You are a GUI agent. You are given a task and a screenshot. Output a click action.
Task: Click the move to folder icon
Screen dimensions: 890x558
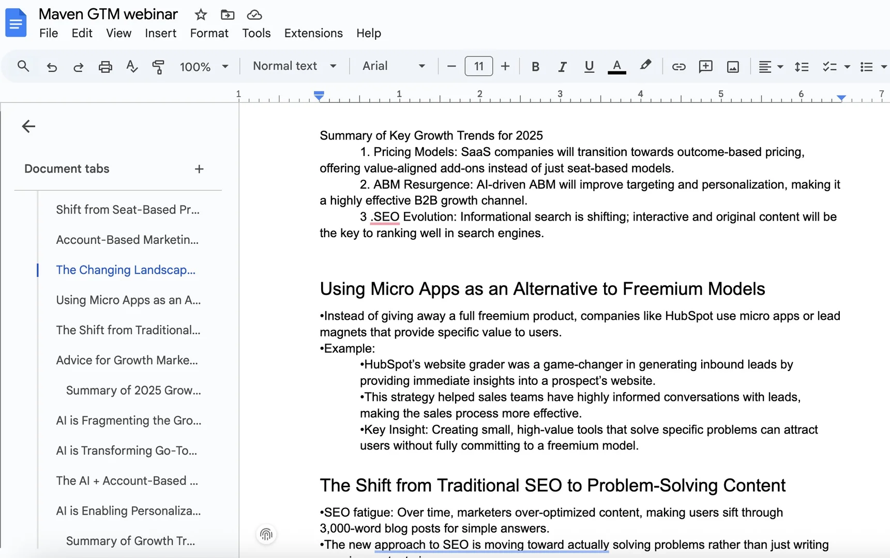point(228,14)
